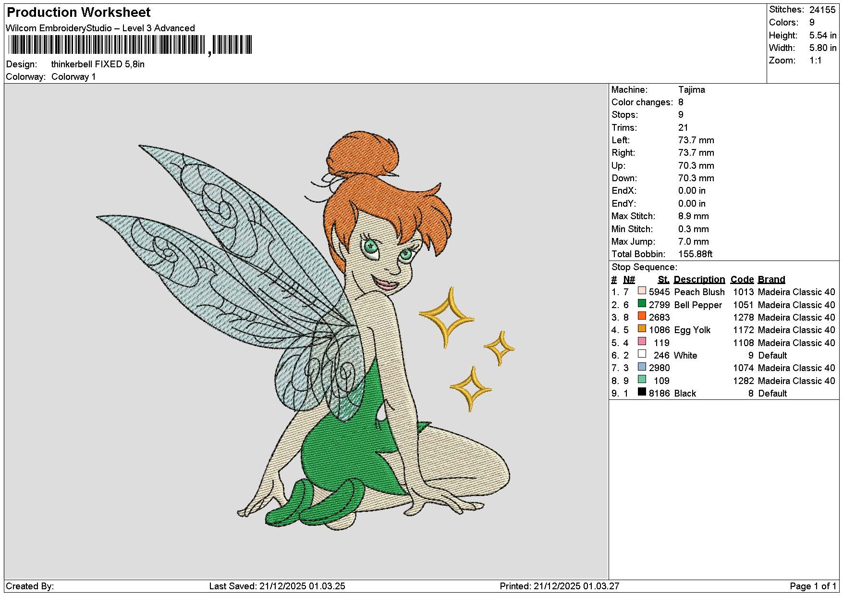
Task: Click "Wilcom EmbroideryStudio – Level 3 Advanced" text
Action: 100,28
